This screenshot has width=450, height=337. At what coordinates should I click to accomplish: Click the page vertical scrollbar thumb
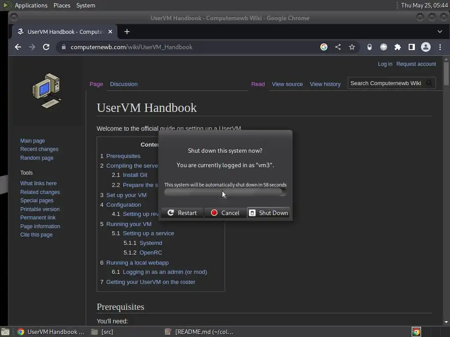[446, 74]
